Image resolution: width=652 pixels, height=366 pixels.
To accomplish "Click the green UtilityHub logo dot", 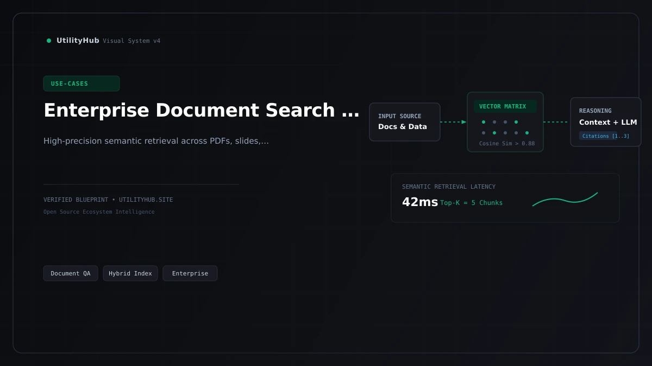I will 49,41.
